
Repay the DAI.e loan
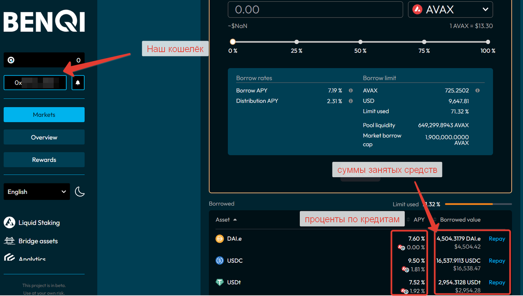point(497,239)
